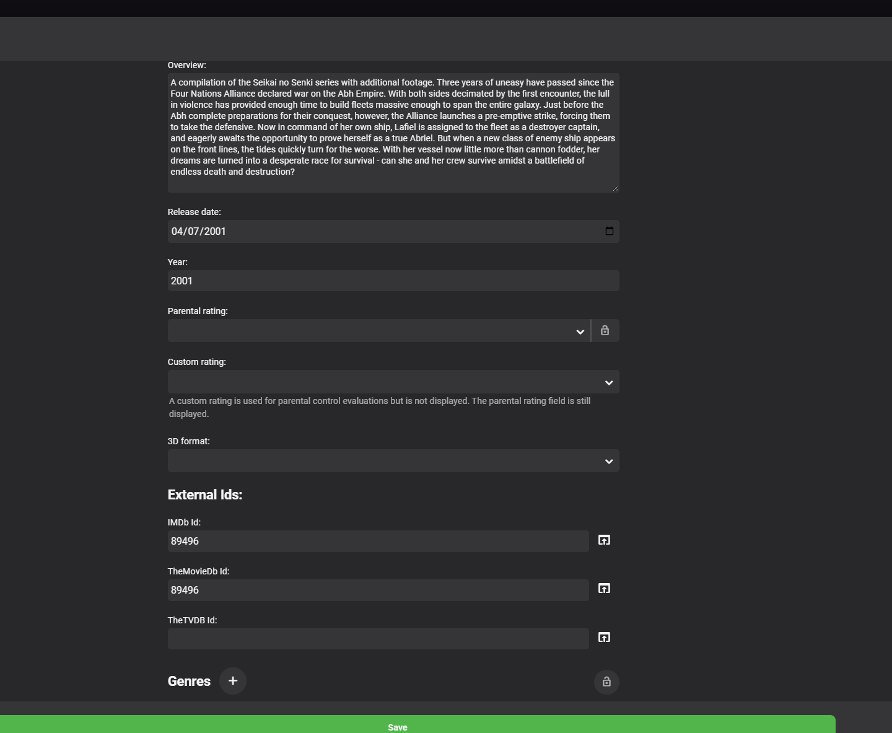Screen dimensions: 892x733
Task: Select the IMDb Id field showing 89496
Action: 378,541
